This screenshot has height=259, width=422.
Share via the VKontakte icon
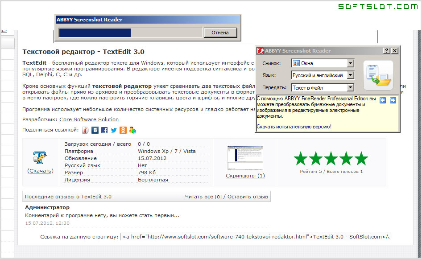tap(95, 130)
